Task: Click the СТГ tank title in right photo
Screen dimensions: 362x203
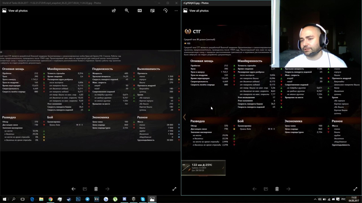Action: click(x=197, y=32)
